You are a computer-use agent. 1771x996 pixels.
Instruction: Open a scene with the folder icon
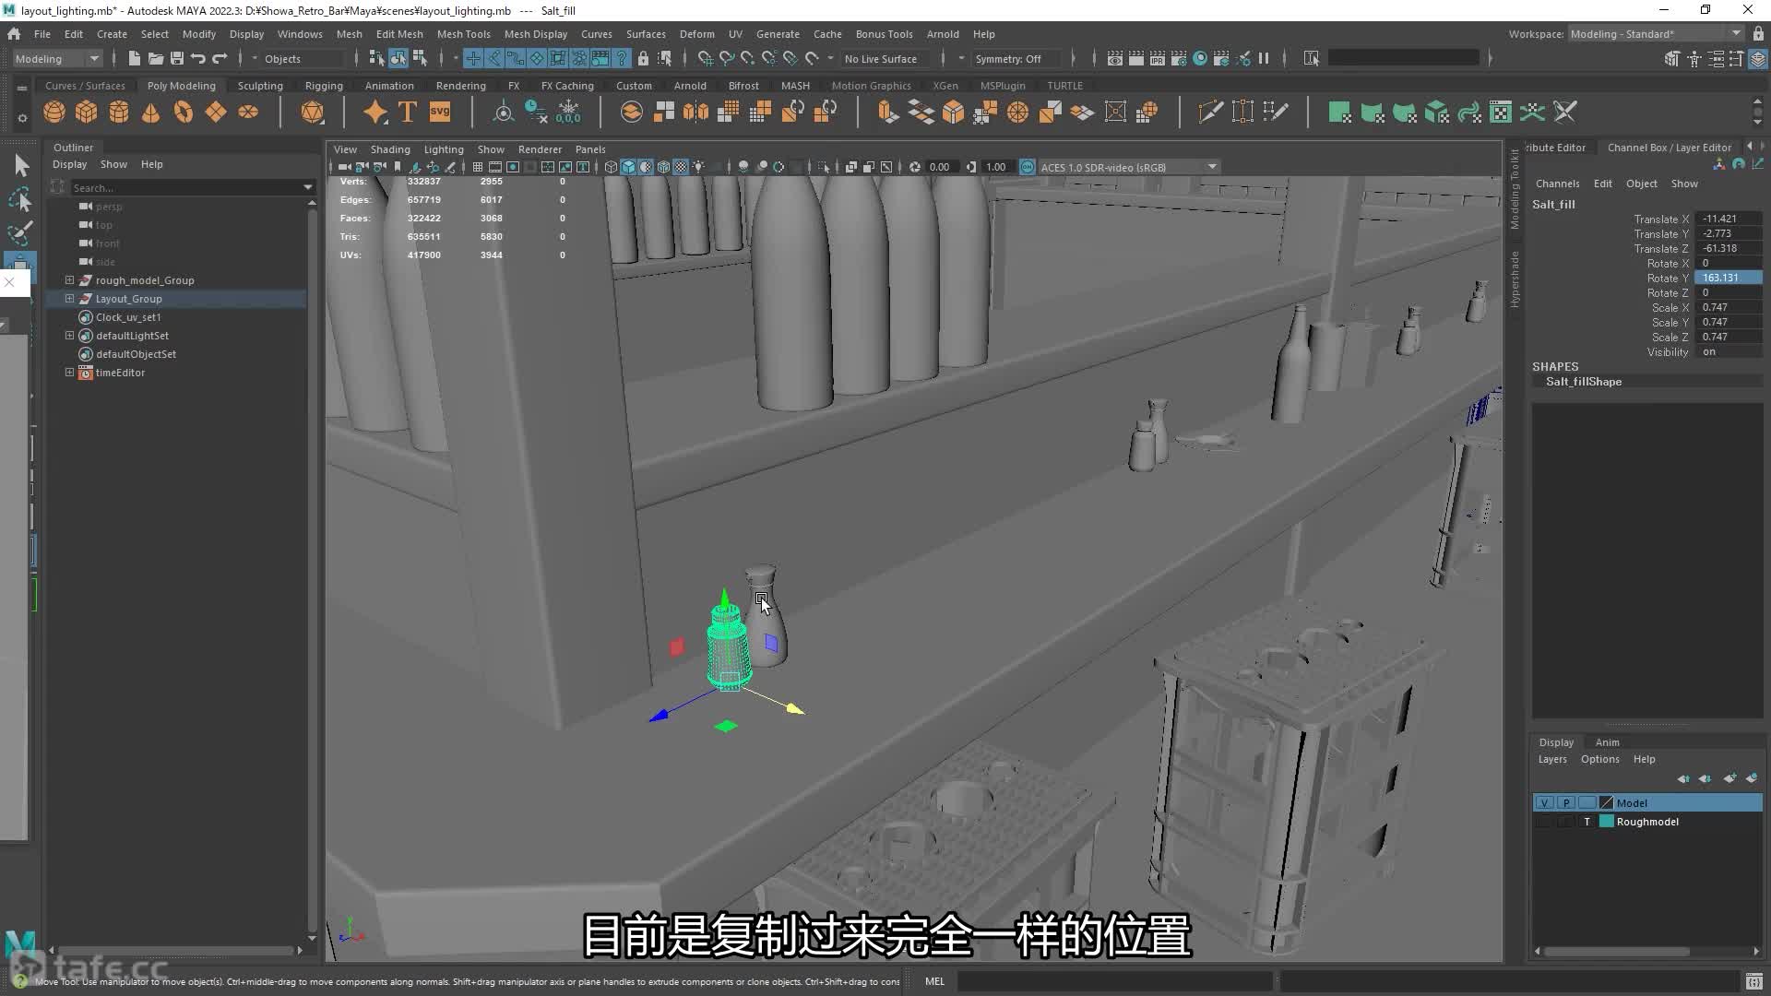[x=156, y=58]
